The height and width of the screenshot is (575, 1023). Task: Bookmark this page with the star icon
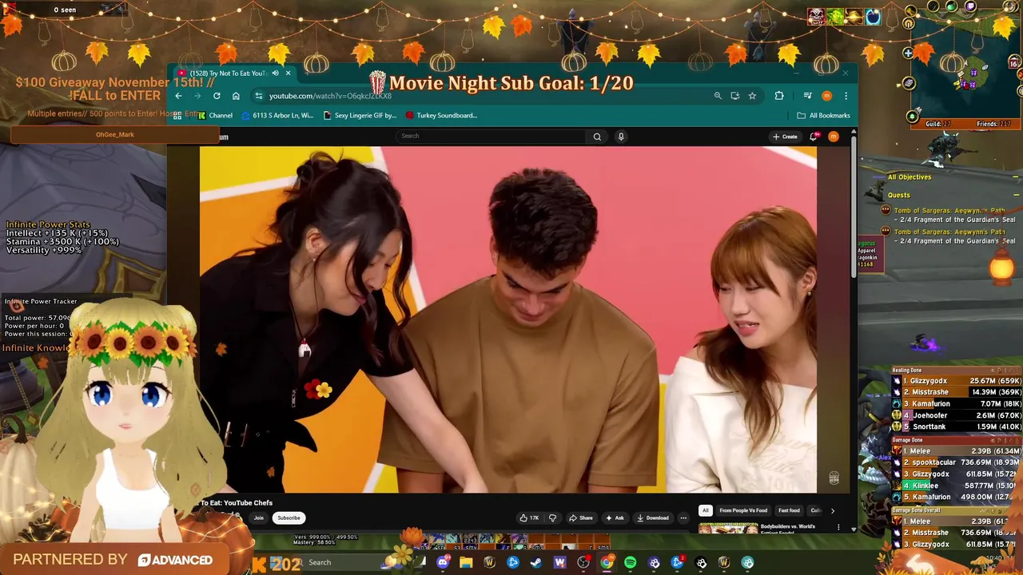(x=752, y=96)
